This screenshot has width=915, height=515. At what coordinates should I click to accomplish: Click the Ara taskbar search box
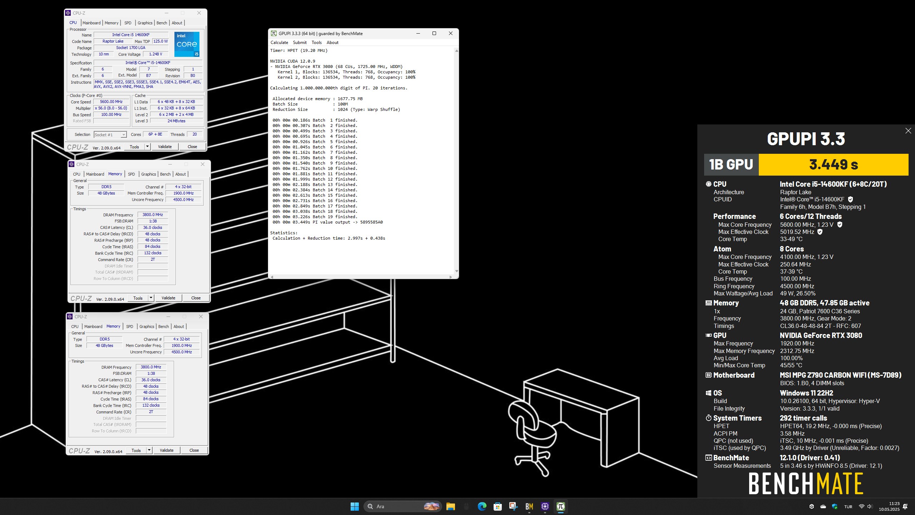[x=403, y=506]
